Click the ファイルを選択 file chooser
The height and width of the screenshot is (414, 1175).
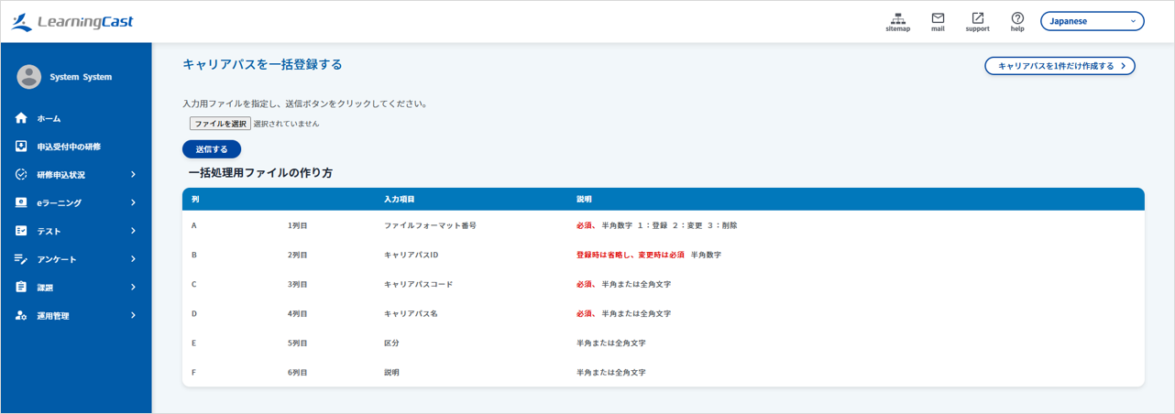pyautogui.click(x=220, y=124)
